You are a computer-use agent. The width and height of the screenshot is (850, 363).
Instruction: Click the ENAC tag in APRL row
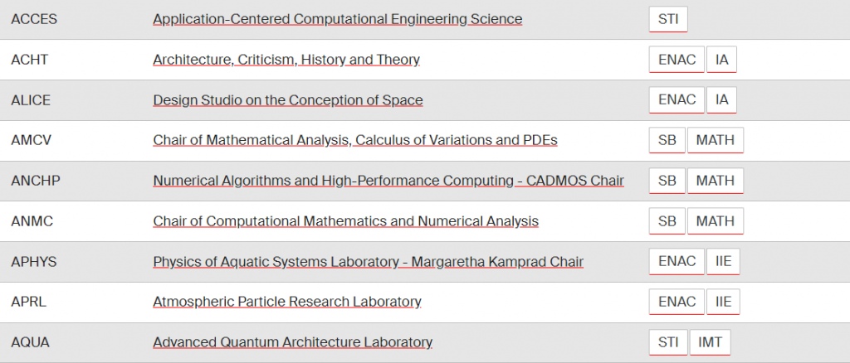pyautogui.click(x=677, y=302)
